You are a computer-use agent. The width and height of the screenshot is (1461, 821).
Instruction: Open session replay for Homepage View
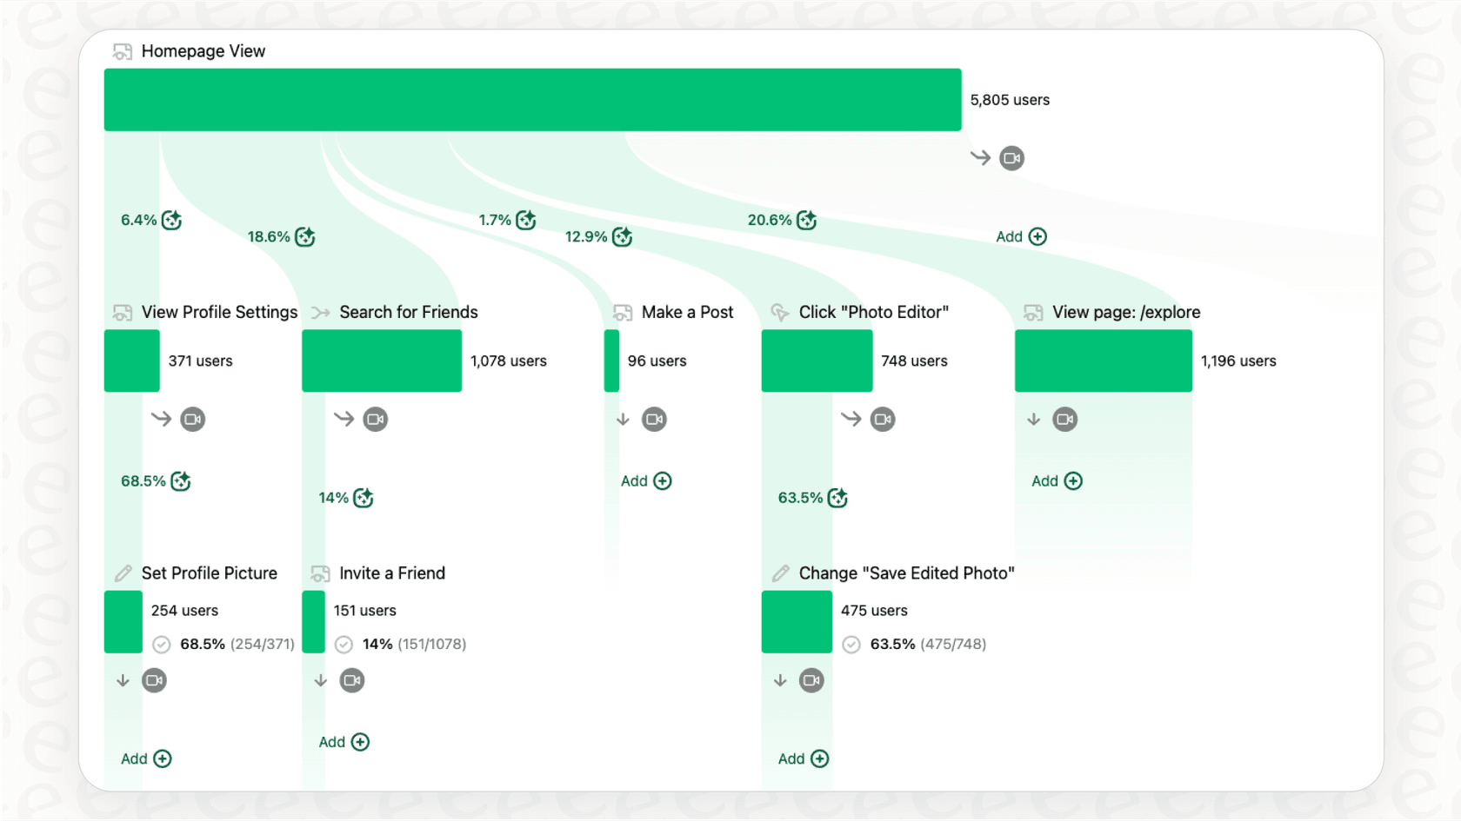[x=1011, y=157]
